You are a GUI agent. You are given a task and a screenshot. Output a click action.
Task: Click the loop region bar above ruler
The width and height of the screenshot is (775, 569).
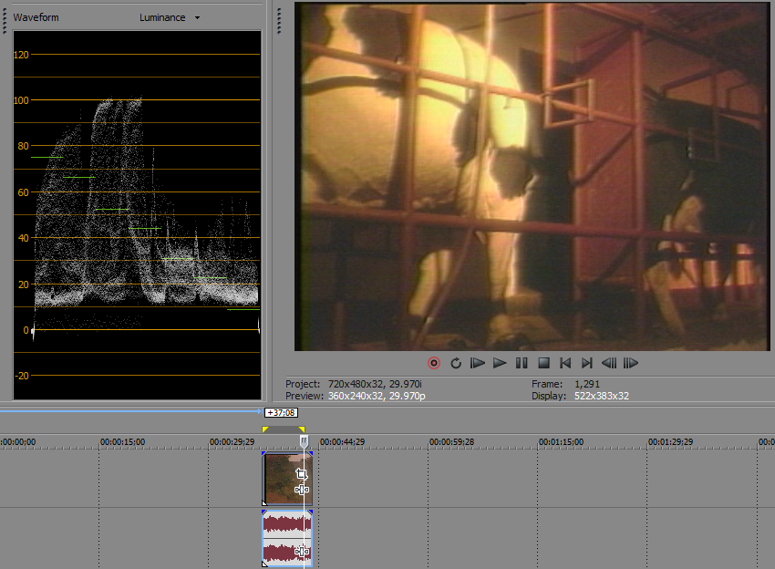tap(284, 429)
